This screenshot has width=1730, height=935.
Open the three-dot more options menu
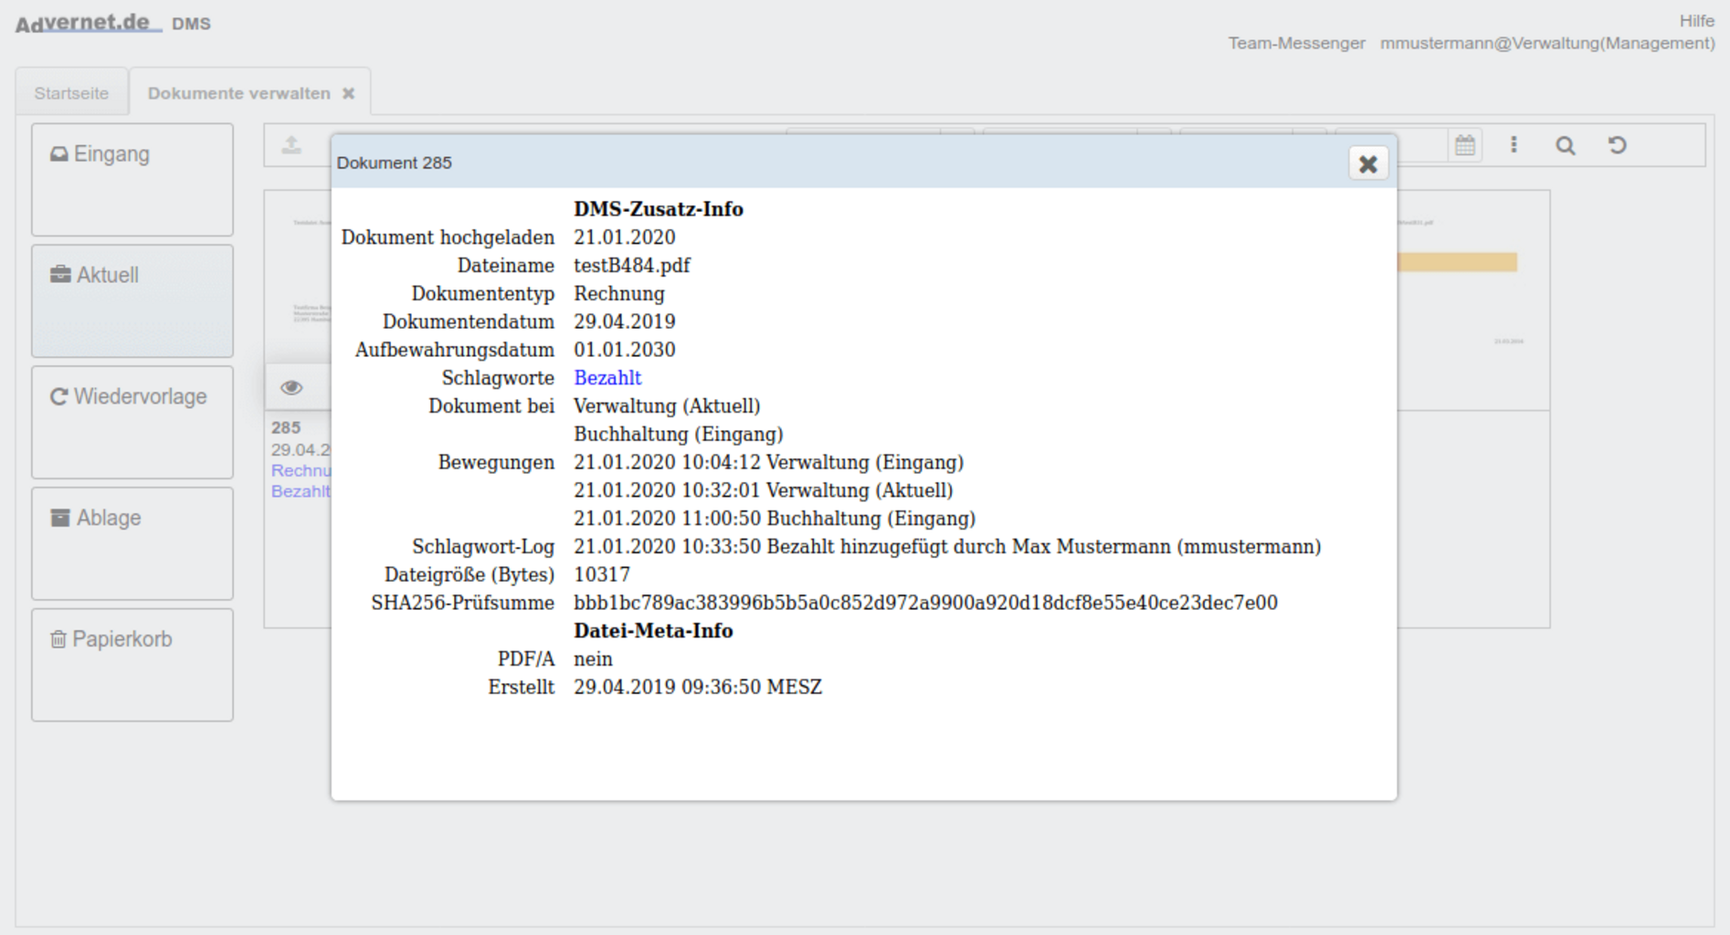(1514, 145)
